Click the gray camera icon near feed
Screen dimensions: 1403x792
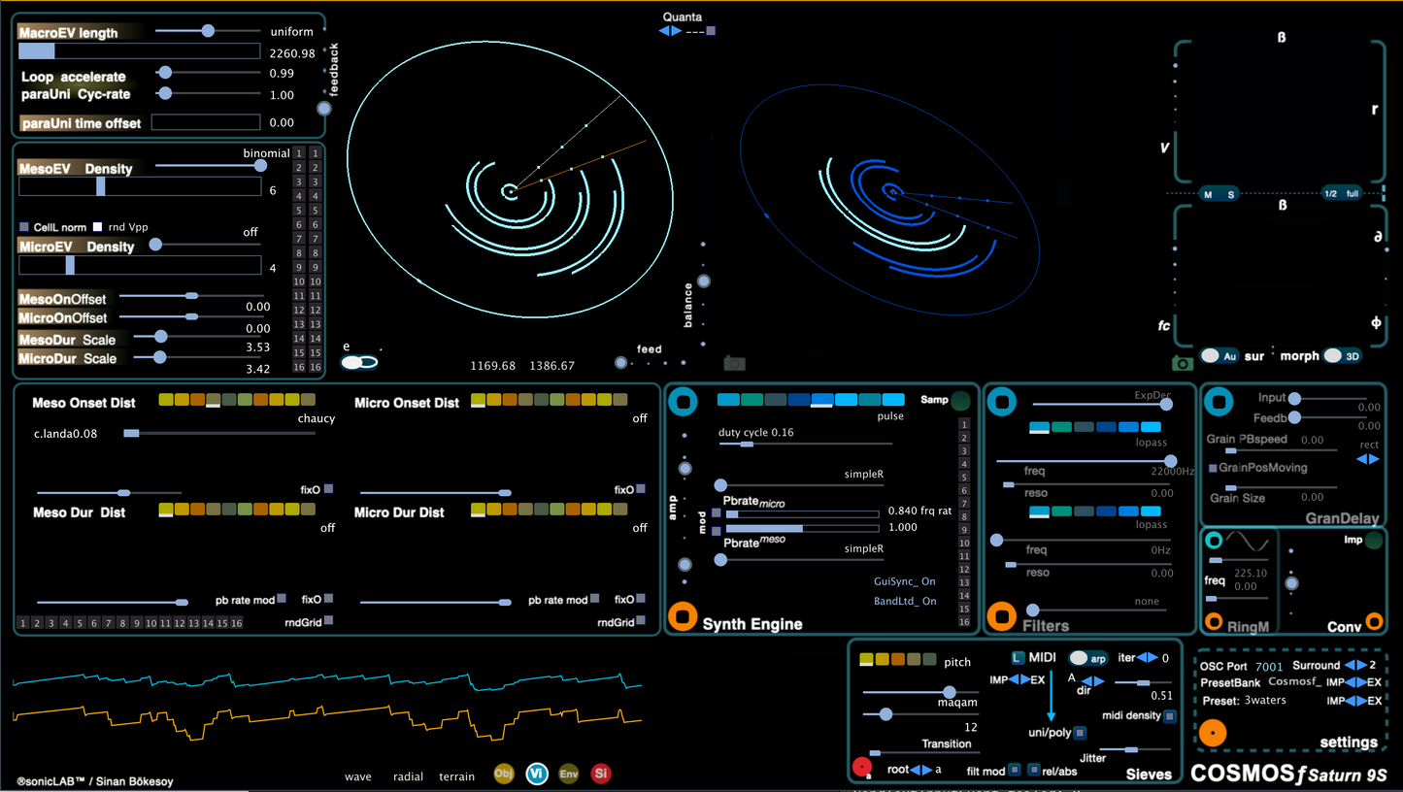coord(735,363)
